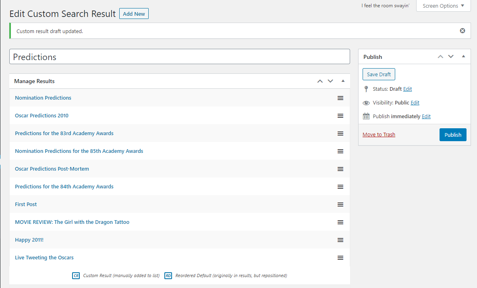Click the drag handle beside Oscar Predictions 2010
The width and height of the screenshot is (477, 288).
[340, 116]
